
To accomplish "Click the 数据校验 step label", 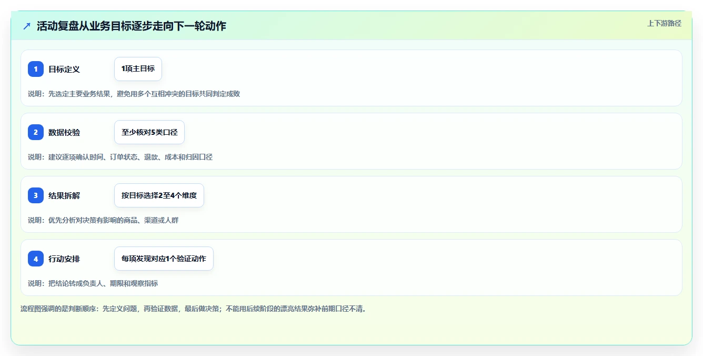I will click(64, 132).
